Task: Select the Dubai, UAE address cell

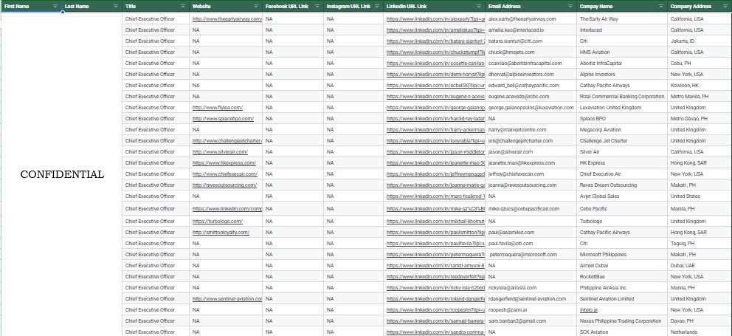Action: (700, 265)
